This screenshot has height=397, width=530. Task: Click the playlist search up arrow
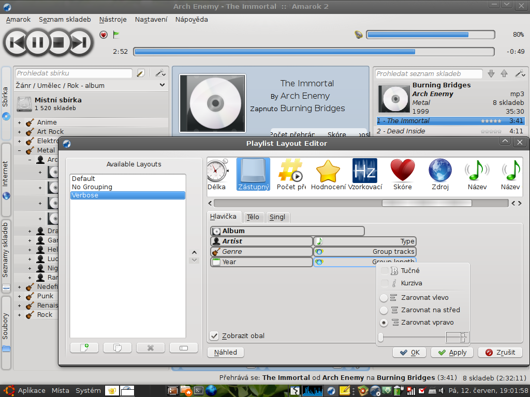click(x=504, y=73)
